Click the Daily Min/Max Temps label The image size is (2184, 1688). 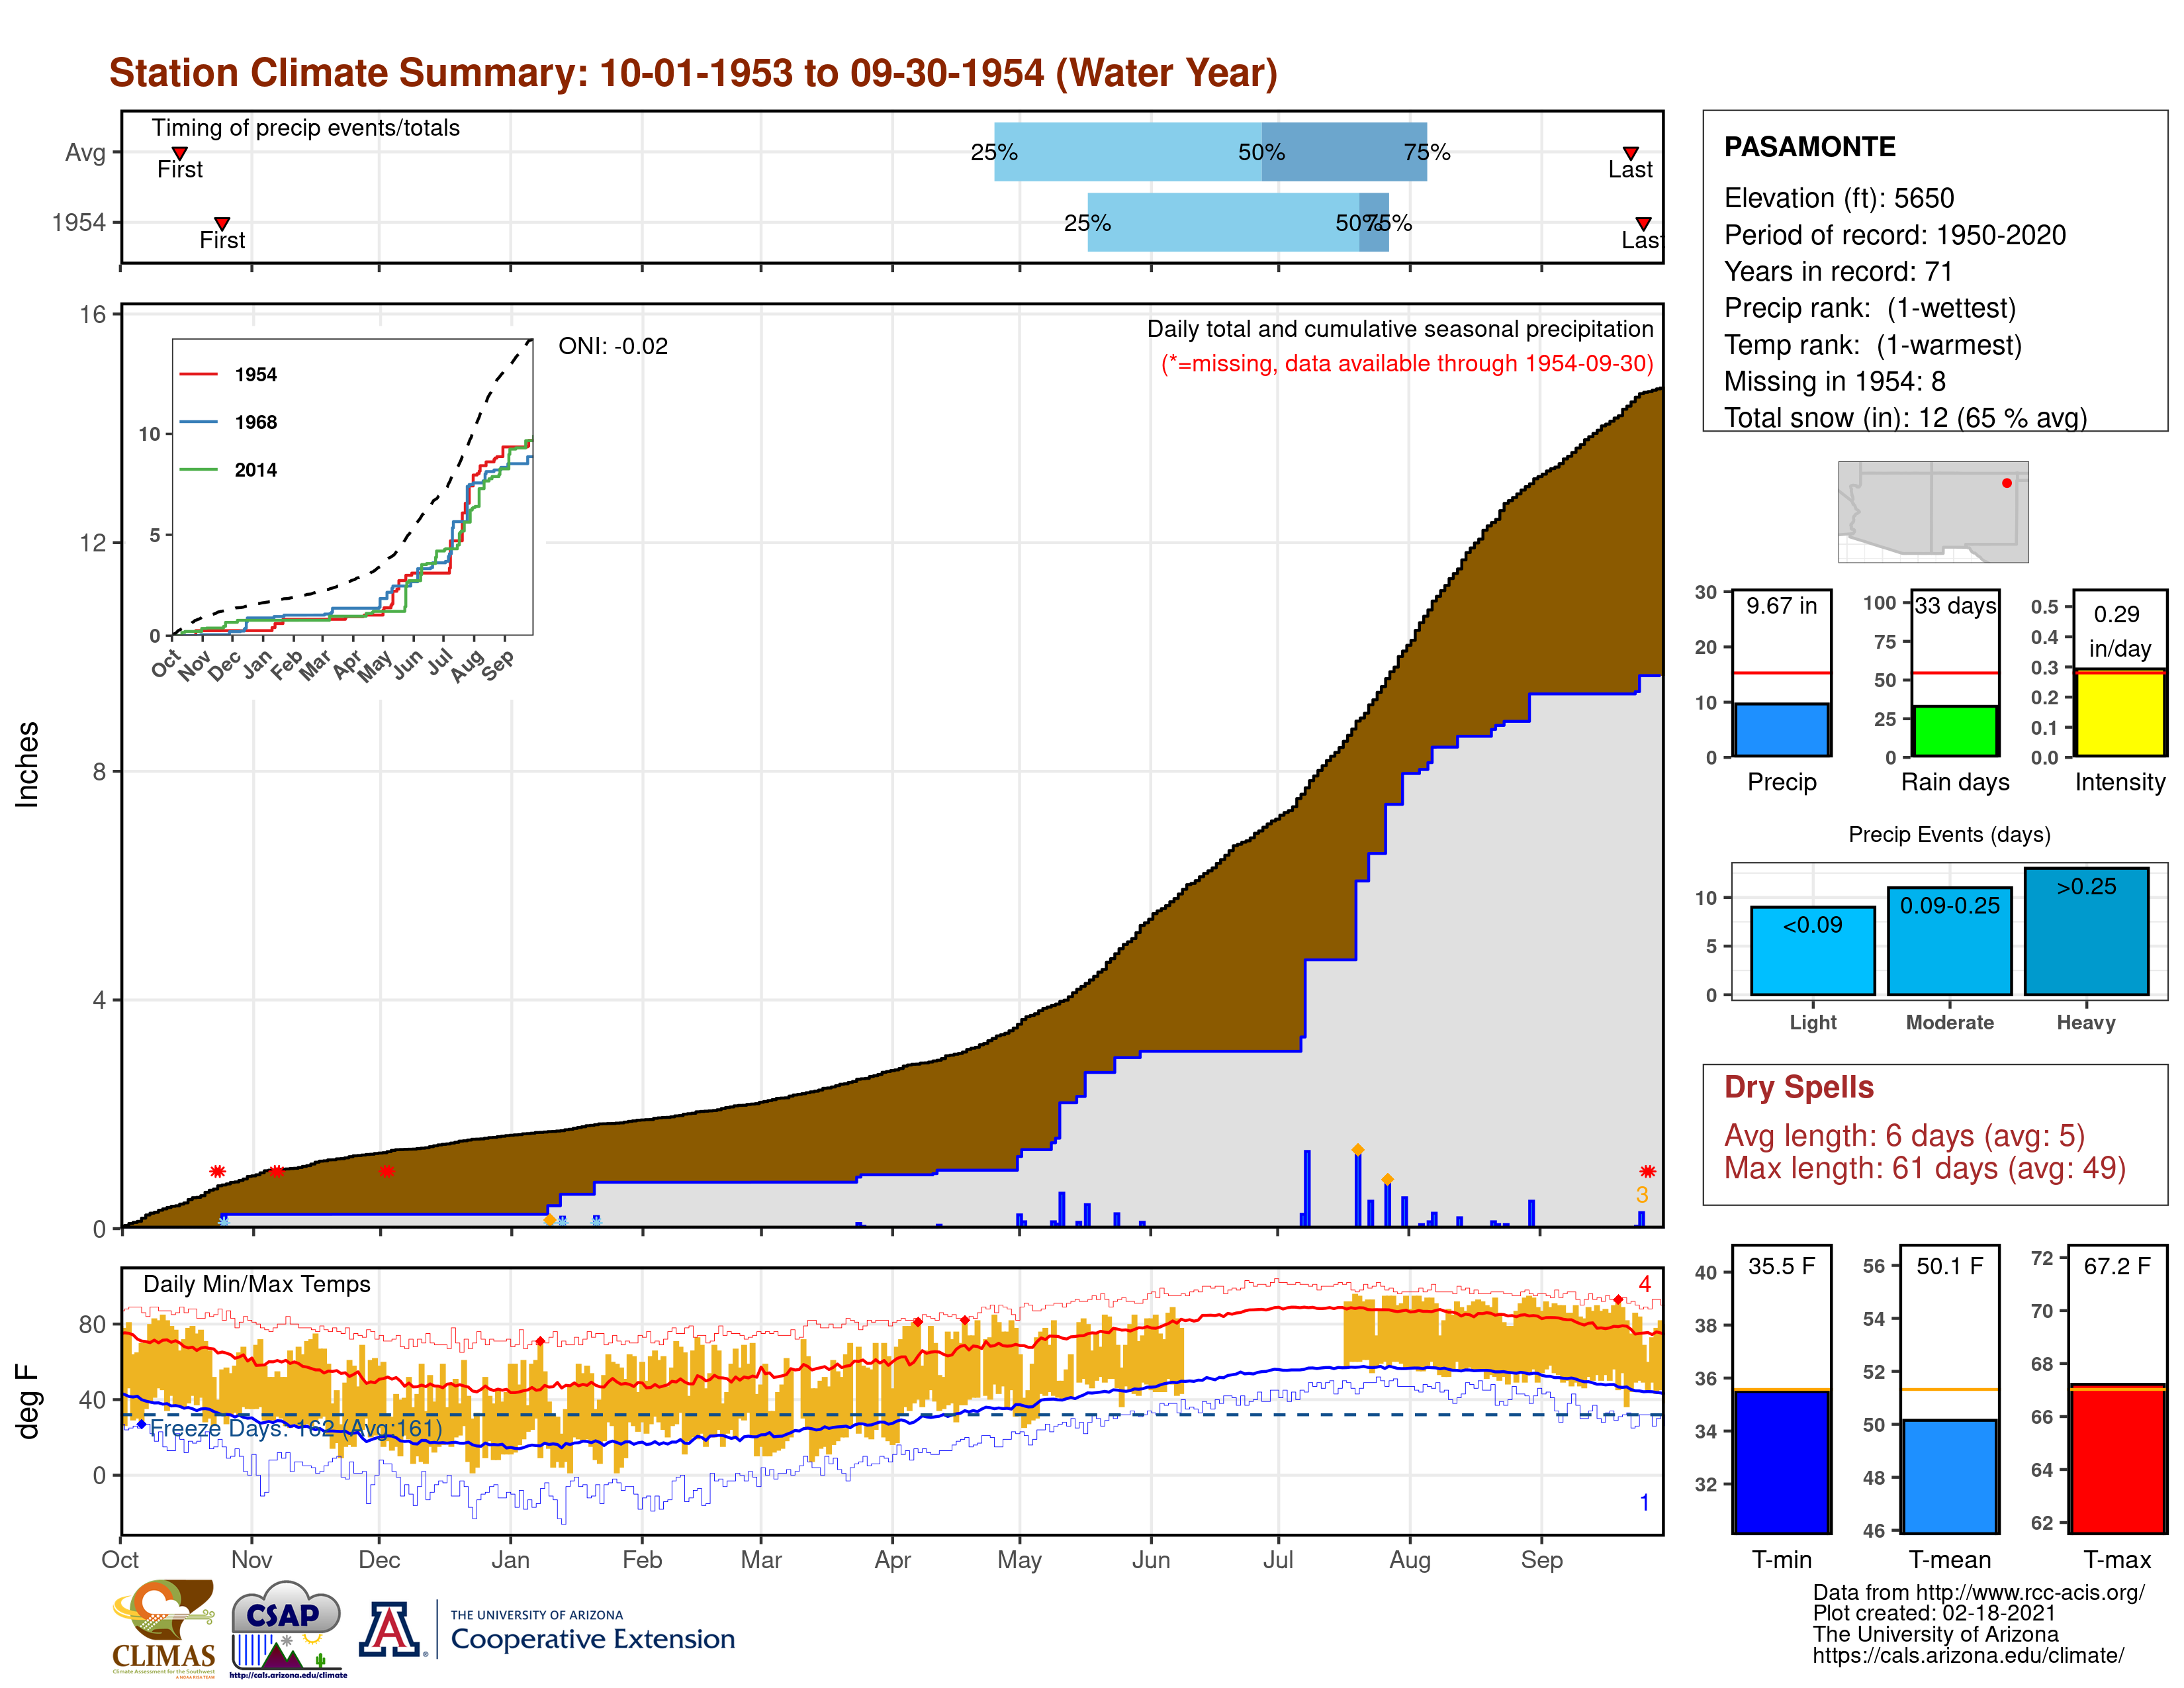pos(256,1284)
